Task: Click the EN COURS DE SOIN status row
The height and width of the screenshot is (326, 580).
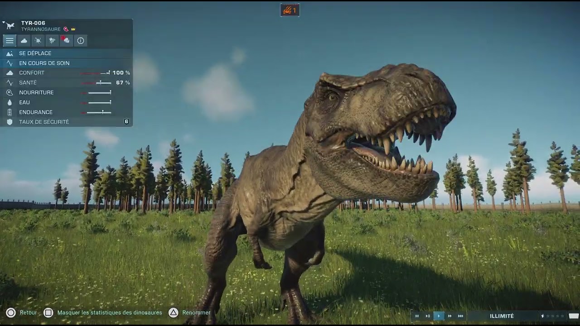Action: [x=66, y=63]
